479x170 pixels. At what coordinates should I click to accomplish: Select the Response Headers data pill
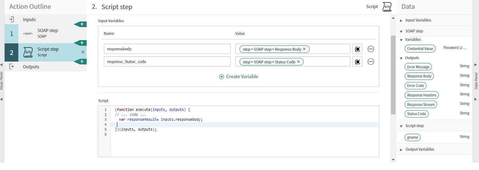(x=421, y=95)
